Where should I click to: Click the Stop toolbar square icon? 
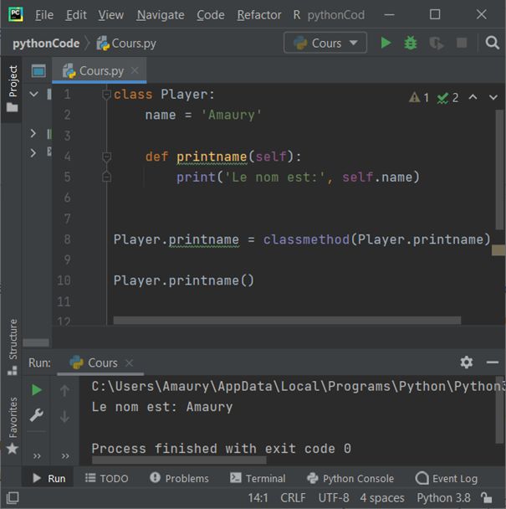pyautogui.click(x=461, y=43)
